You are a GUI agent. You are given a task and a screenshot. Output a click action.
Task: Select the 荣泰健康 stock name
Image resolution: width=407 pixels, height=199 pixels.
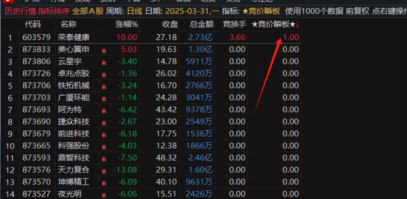pyautogui.click(x=74, y=37)
